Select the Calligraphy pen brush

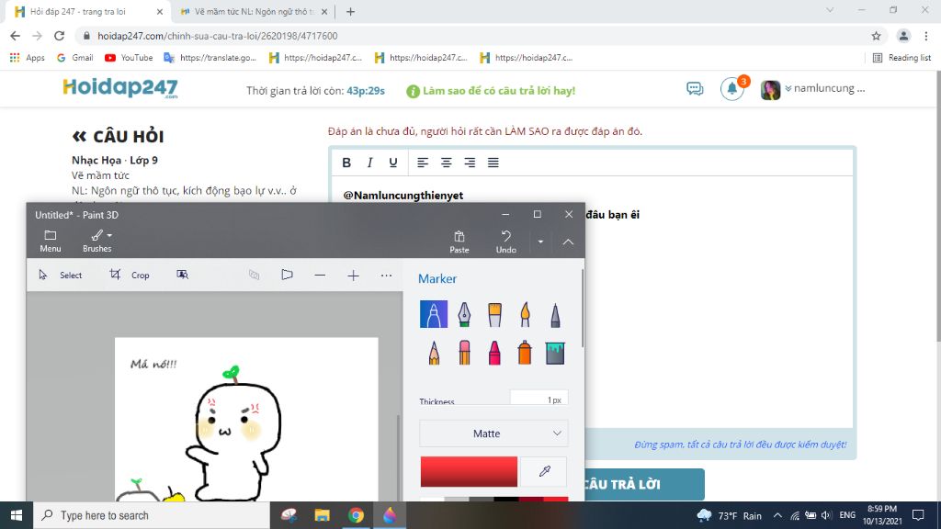click(464, 314)
